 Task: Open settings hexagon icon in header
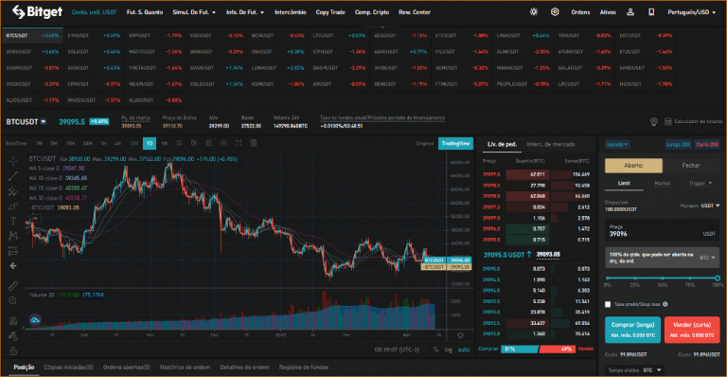(555, 12)
